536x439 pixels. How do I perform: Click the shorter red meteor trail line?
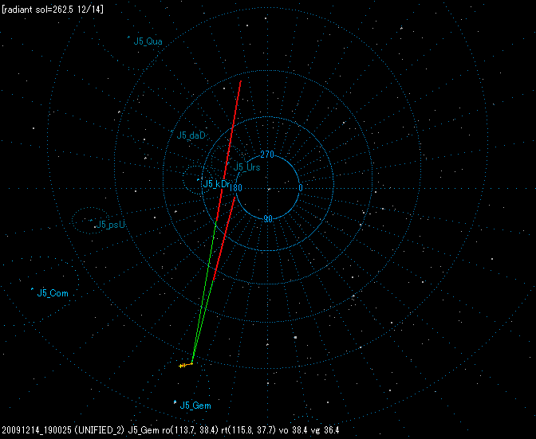click(x=224, y=238)
